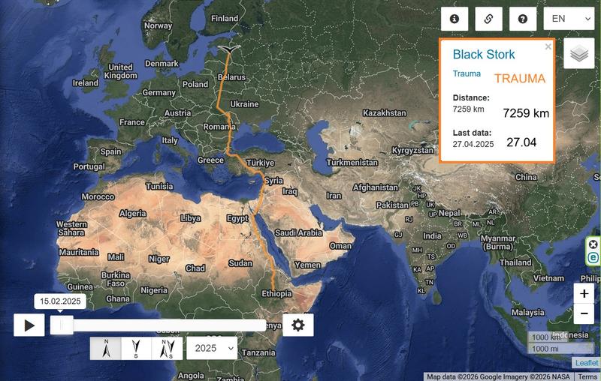Start timeline playback with play button
This screenshot has width=601, height=381.
29,325
